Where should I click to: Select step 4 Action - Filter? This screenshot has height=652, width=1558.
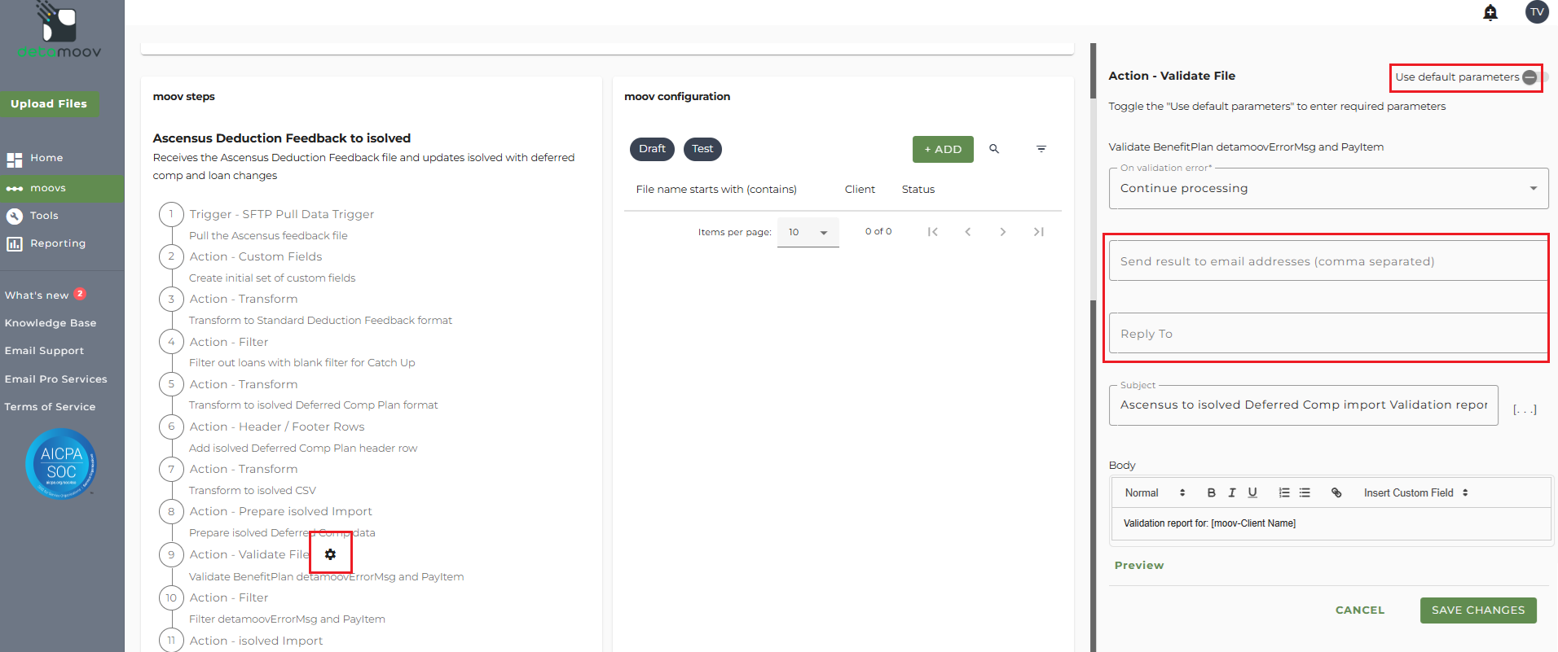[228, 342]
